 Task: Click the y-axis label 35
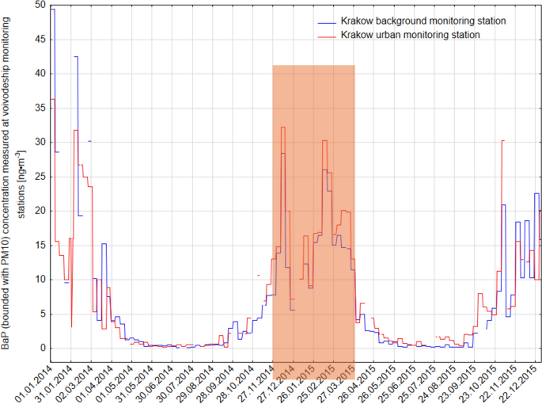click(x=40, y=108)
